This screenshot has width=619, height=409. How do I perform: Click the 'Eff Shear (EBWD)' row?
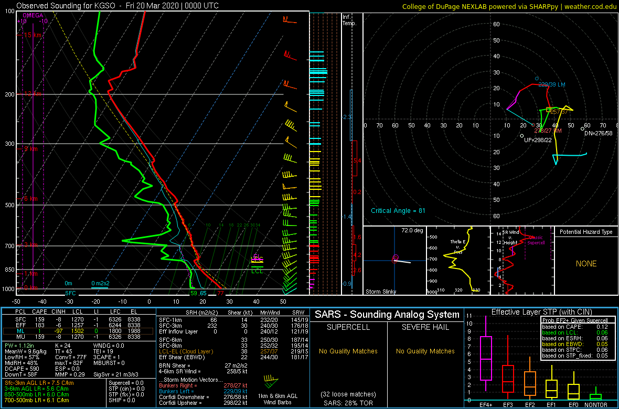click(x=233, y=357)
